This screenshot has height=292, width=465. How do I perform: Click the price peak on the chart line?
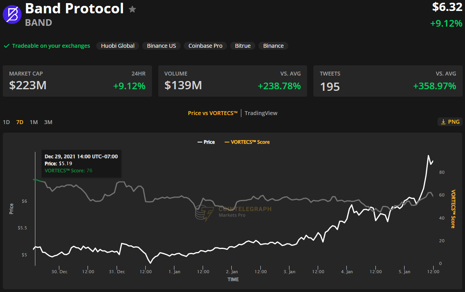pos(428,156)
